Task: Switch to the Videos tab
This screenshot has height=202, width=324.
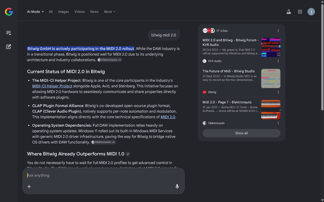Action: pyautogui.click(x=80, y=12)
